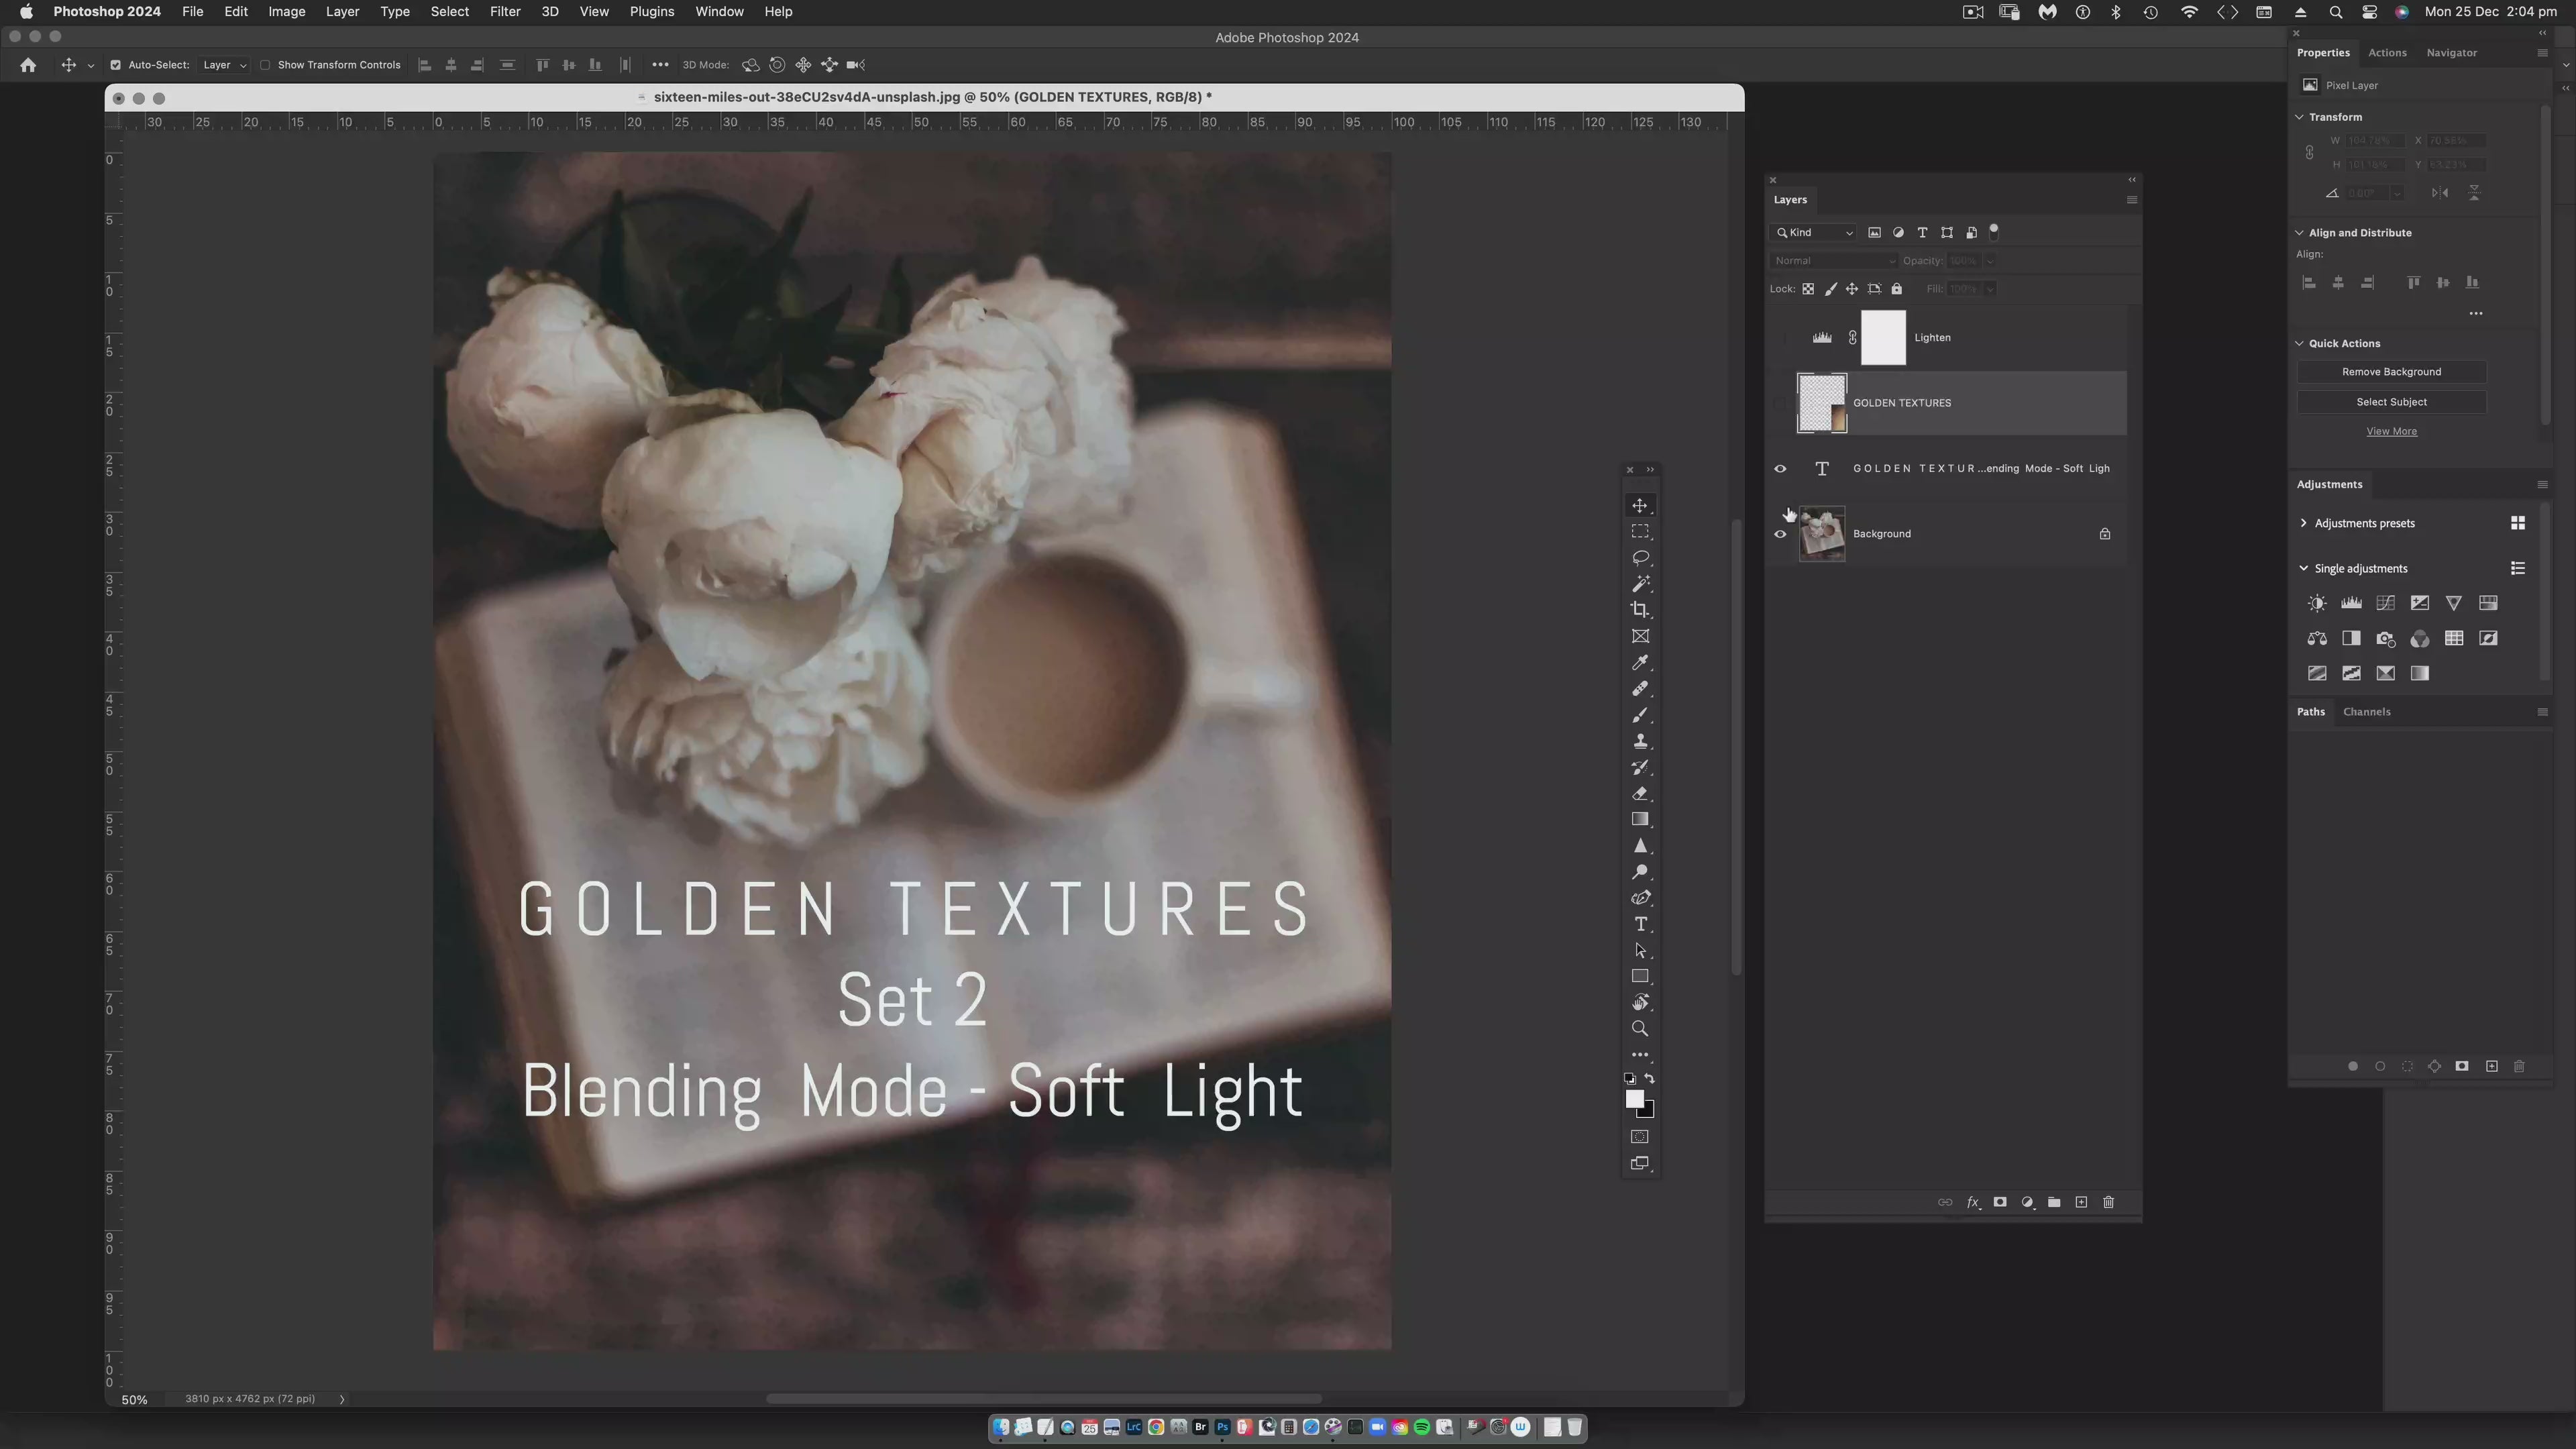Open the Kind filter dropdown in Layers
2576x1449 pixels.
1814,233
